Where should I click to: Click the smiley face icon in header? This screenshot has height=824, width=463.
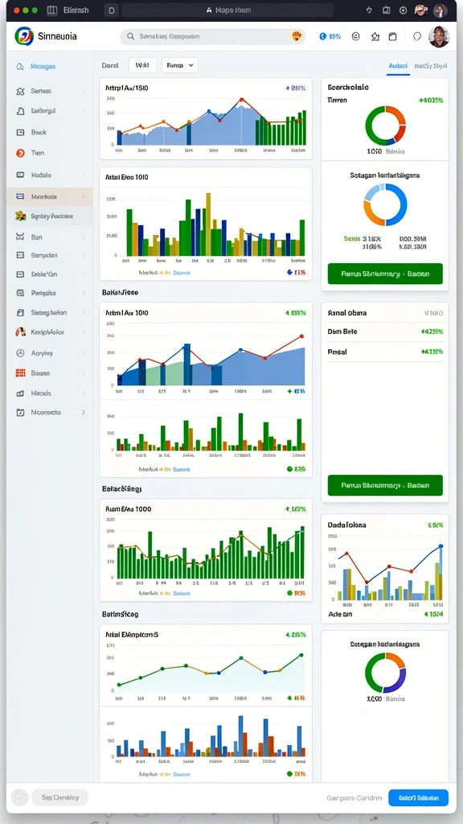pyautogui.click(x=356, y=36)
